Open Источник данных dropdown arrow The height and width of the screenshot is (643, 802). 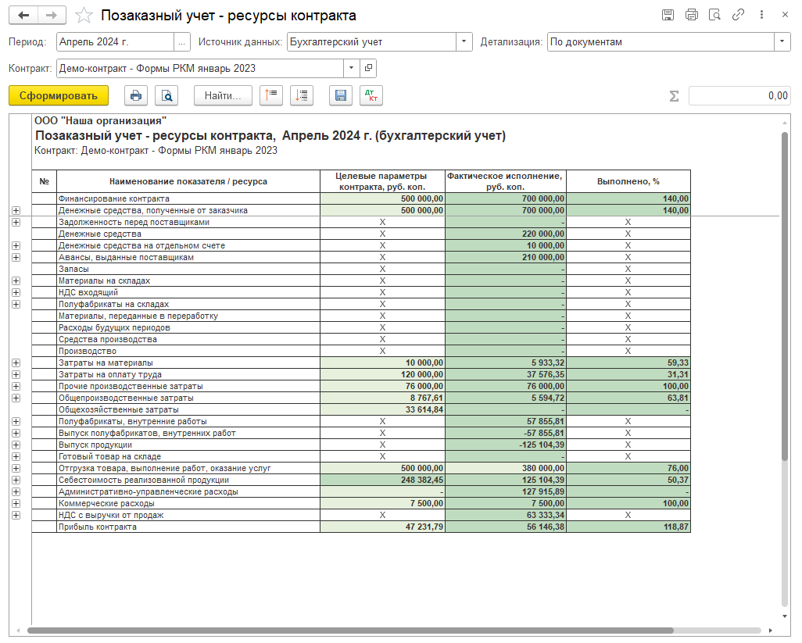pos(464,42)
